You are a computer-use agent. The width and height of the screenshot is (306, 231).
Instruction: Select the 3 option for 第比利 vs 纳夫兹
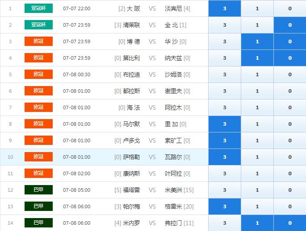pyautogui.click(x=224, y=58)
